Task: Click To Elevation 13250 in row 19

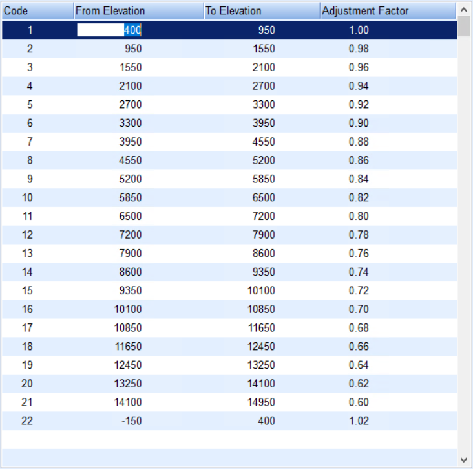Action: 261,365
